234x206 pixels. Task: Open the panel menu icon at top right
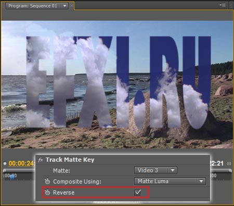(x=223, y=5)
